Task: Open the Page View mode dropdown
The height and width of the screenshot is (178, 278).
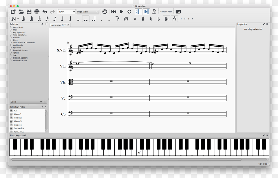Action: click(87, 12)
